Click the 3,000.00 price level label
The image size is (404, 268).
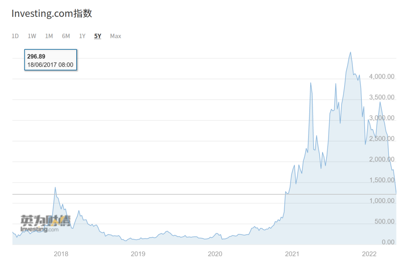coord(382,118)
